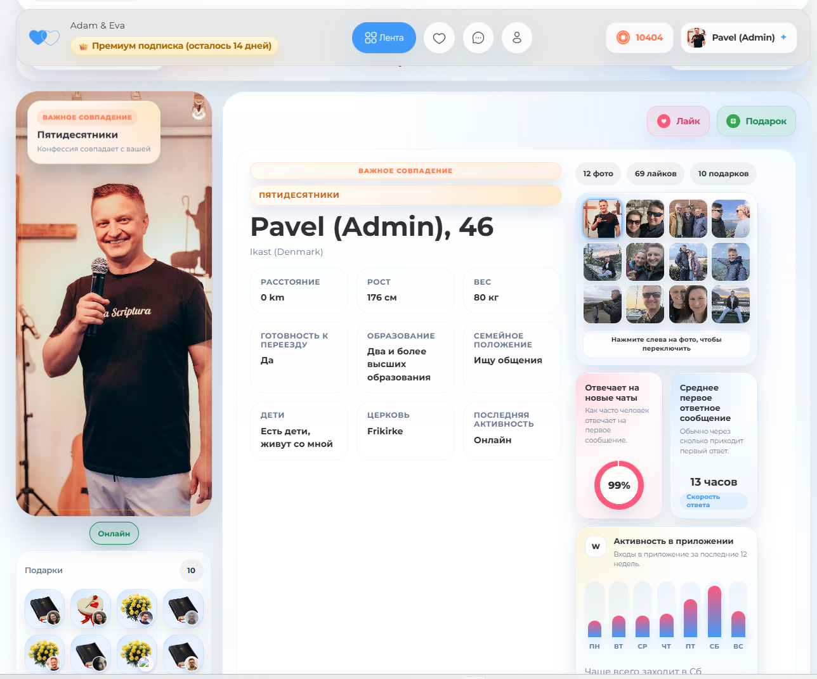Image resolution: width=817 pixels, height=679 pixels.
Task: Click the coin balance 10404
Action: (639, 37)
